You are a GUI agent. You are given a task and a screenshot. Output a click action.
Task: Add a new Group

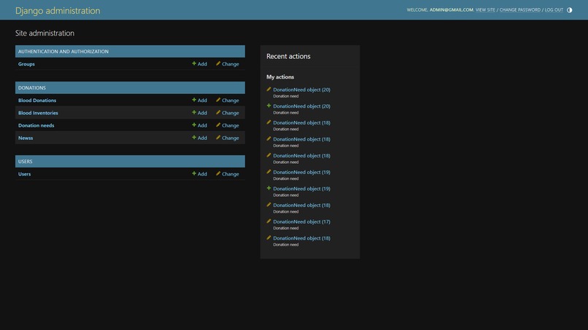pyautogui.click(x=199, y=64)
